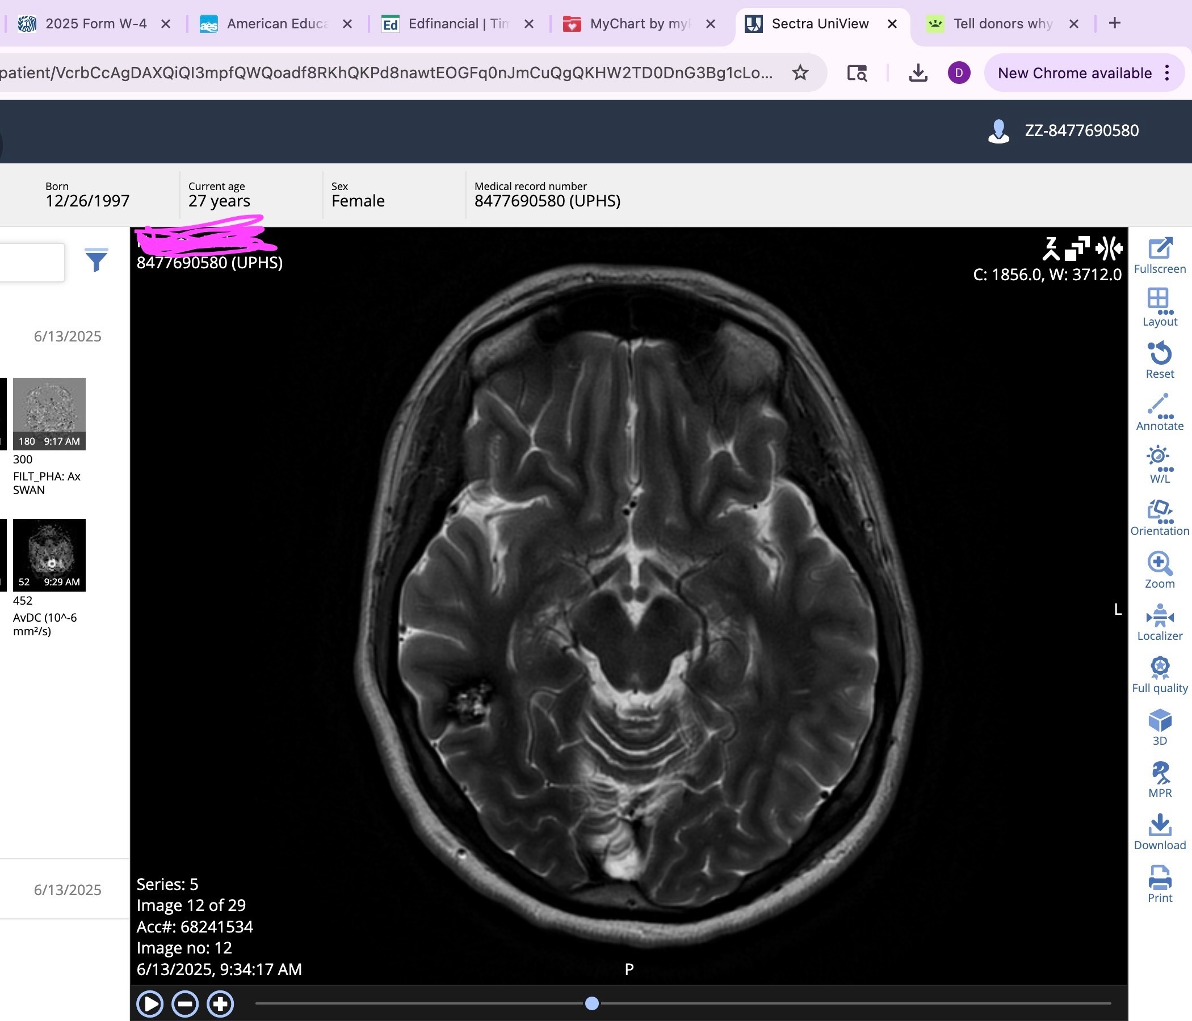Screen dimensions: 1192x1021
Task: Click the image scroll slider handle
Action: coord(591,1004)
